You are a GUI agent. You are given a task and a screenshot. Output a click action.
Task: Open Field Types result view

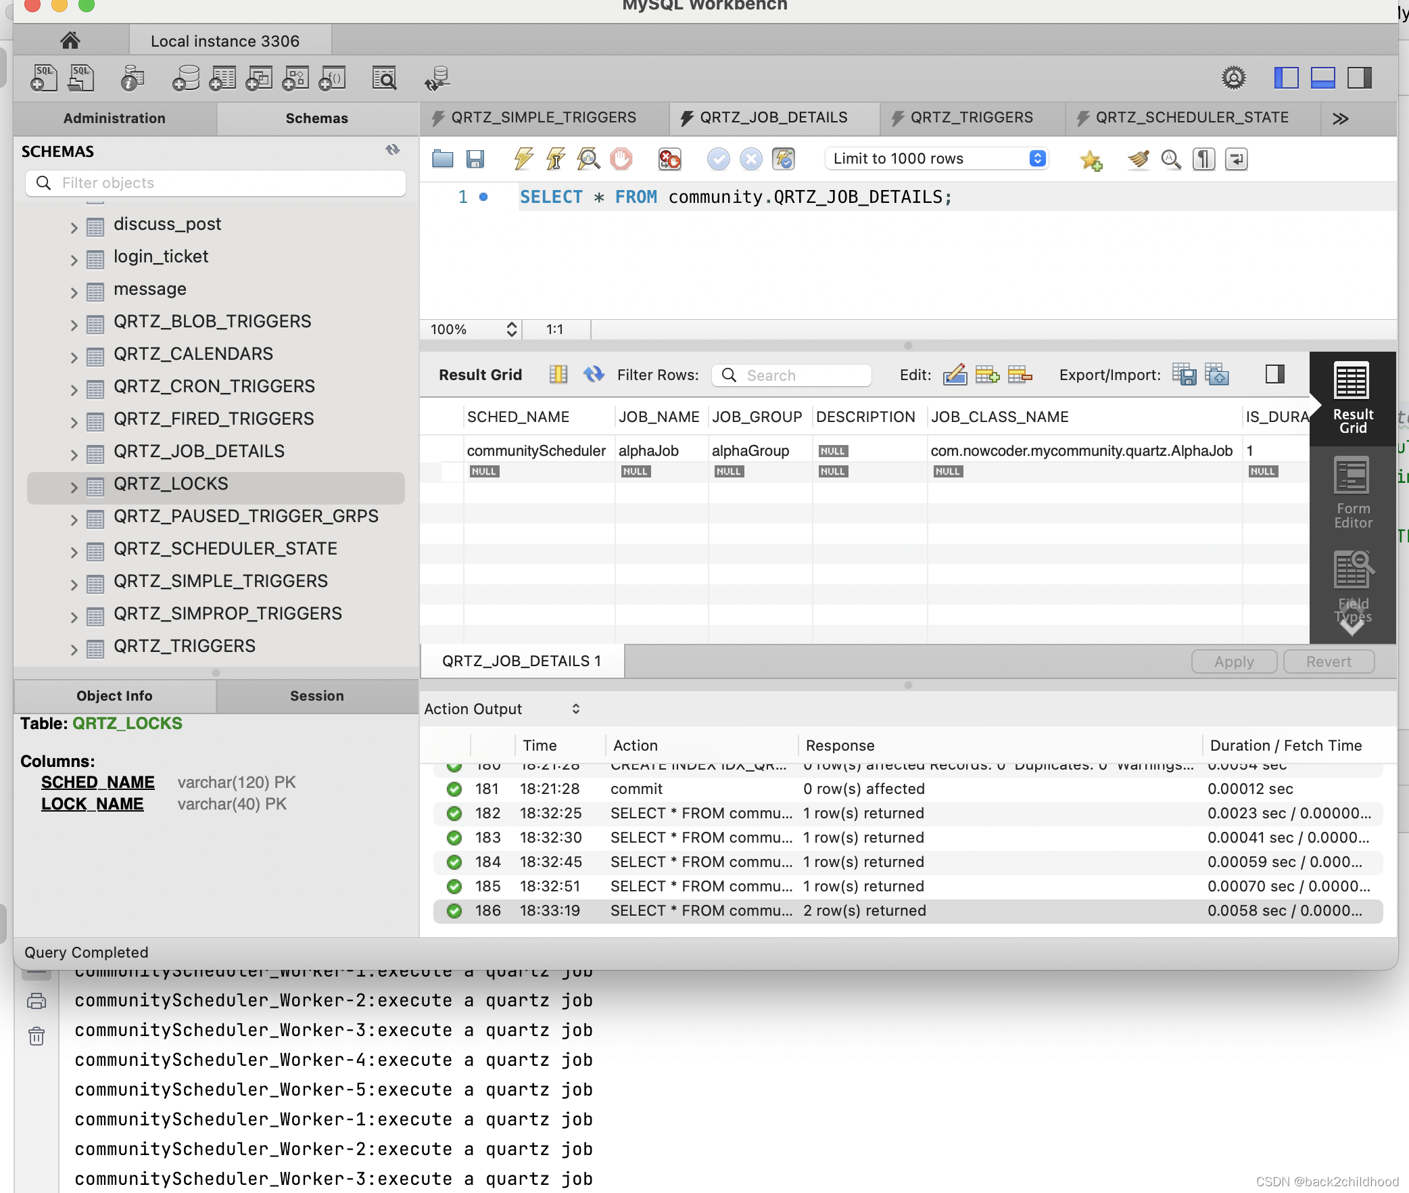1353,588
